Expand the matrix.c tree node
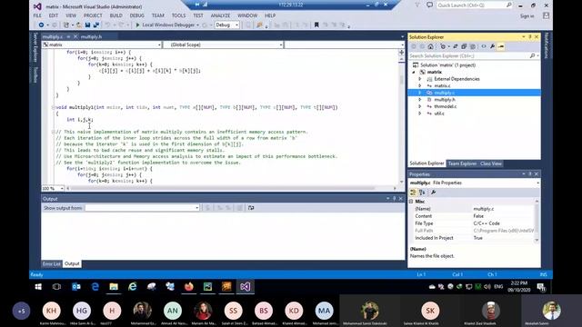 420,86
